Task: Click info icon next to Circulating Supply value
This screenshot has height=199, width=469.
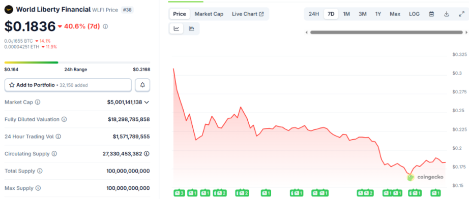Action: click(146, 154)
